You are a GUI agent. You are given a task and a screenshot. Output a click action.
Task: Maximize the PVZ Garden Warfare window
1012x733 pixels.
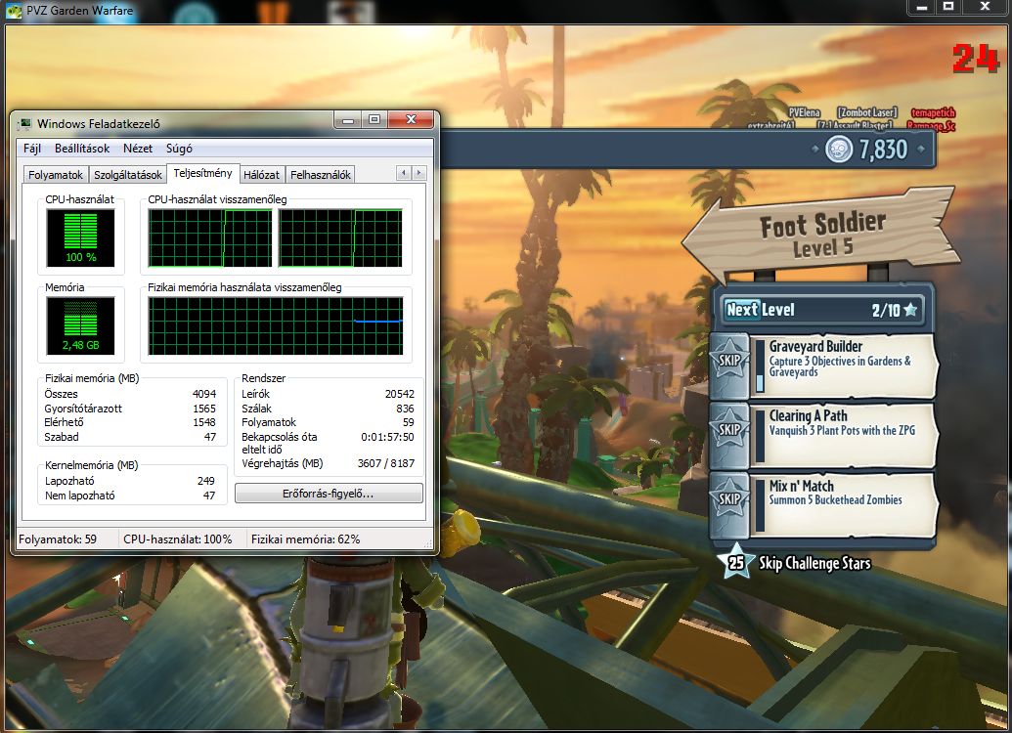coord(948,7)
